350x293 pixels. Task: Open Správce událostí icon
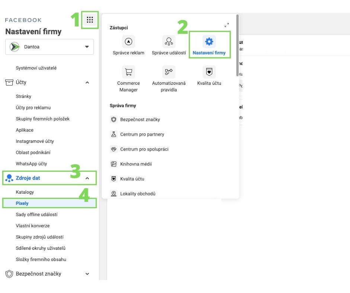pos(169,42)
